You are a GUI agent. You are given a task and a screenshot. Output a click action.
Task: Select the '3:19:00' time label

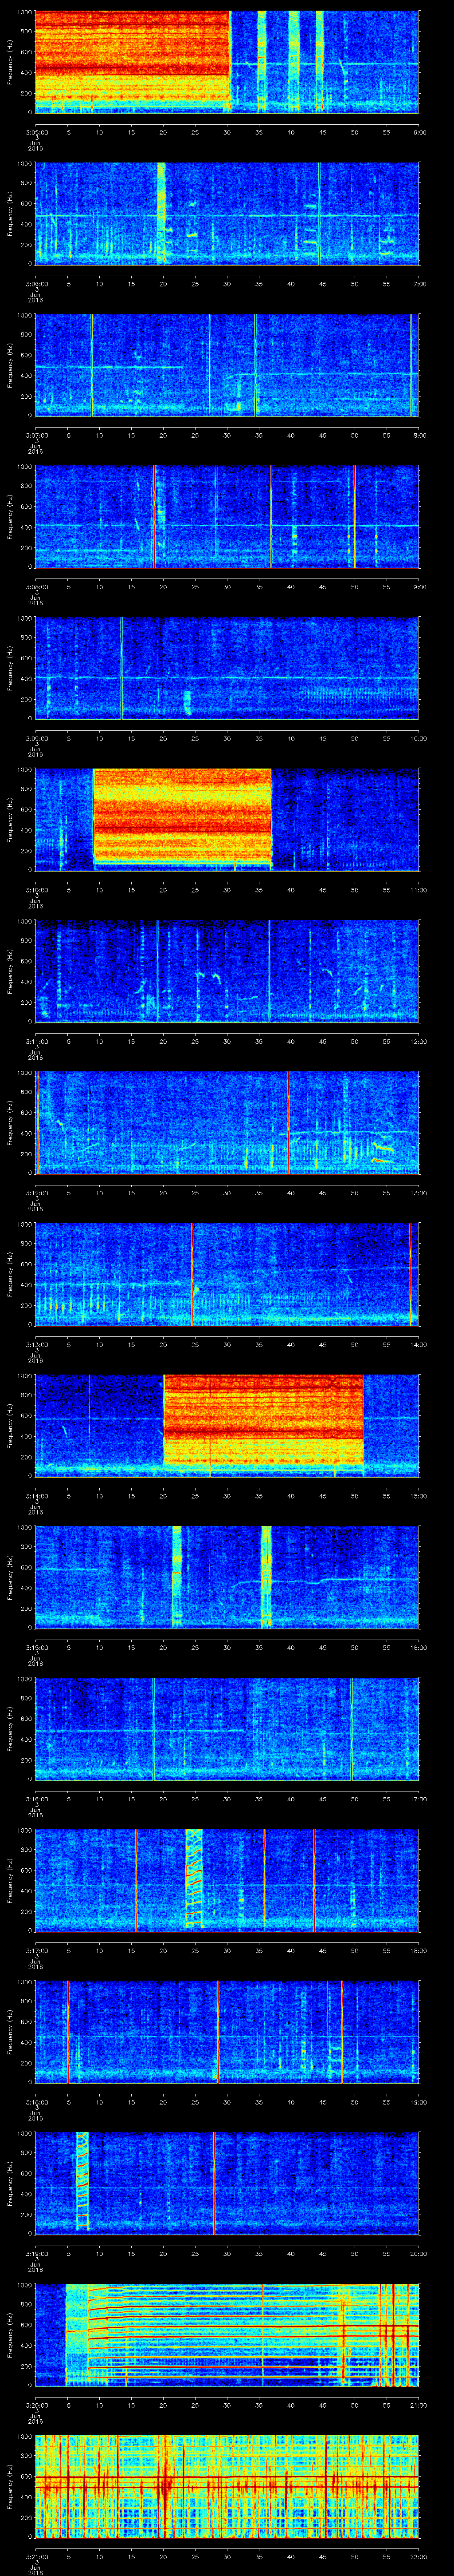pos(36,2255)
